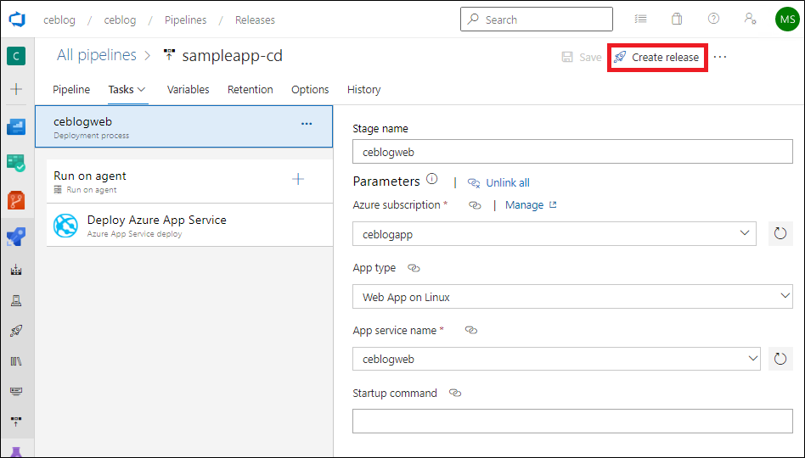Screen dimensions: 805x458
Task: Click the project 'C' avatar tile
Action: (16, 56)
